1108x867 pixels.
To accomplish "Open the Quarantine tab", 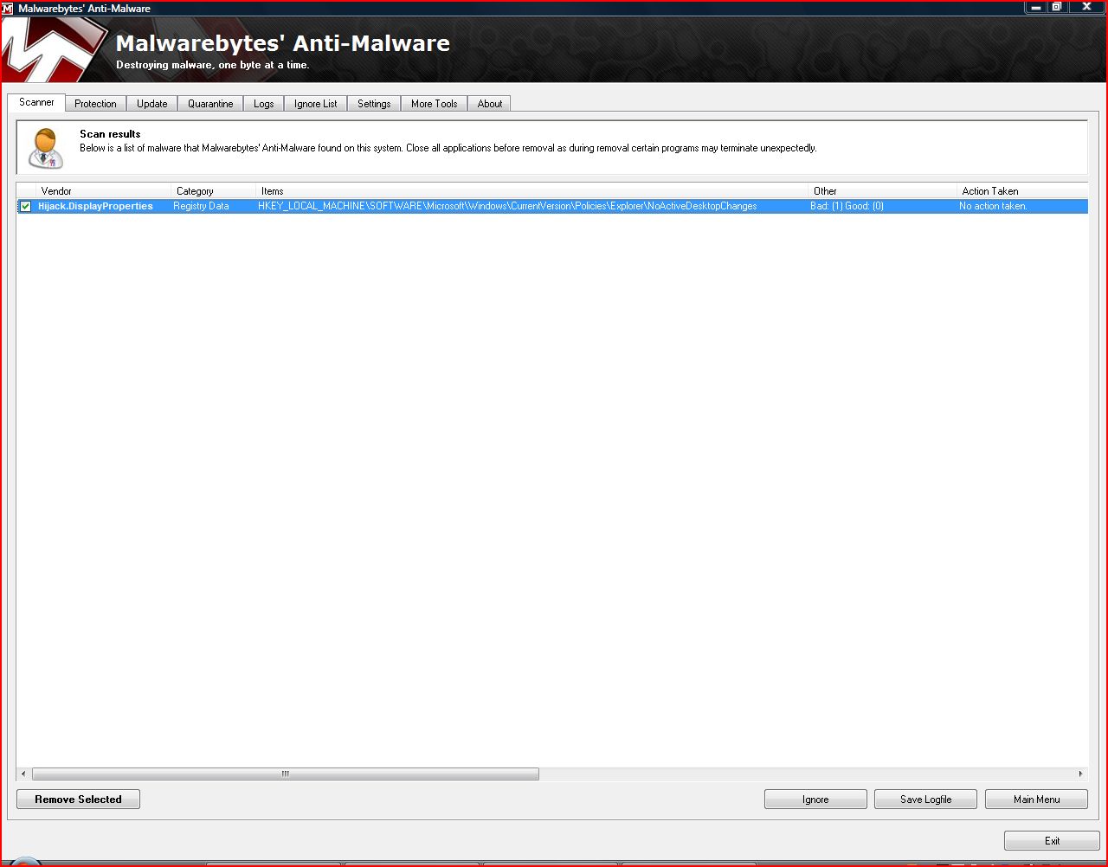I will (210, 104).
